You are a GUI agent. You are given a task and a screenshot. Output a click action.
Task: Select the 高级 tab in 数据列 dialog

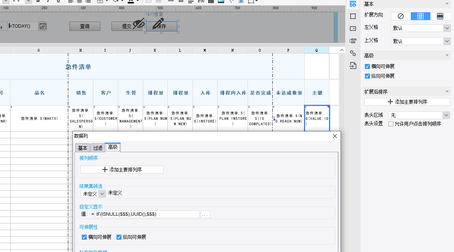point(113,147)
